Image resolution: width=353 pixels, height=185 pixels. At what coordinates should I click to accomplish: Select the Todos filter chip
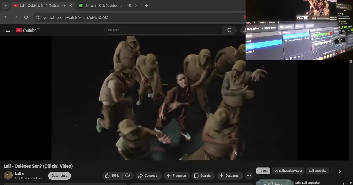[x=263, y=171]
